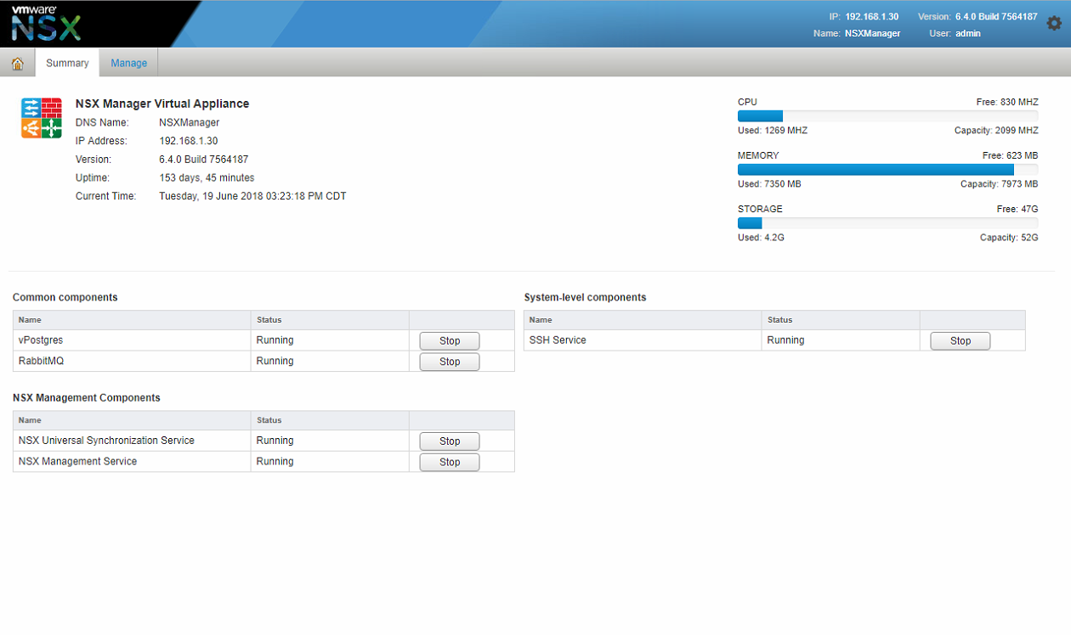Stop the NSX Universal Synchronization Service
This screenshot has height=635, width=1071.
449,441
